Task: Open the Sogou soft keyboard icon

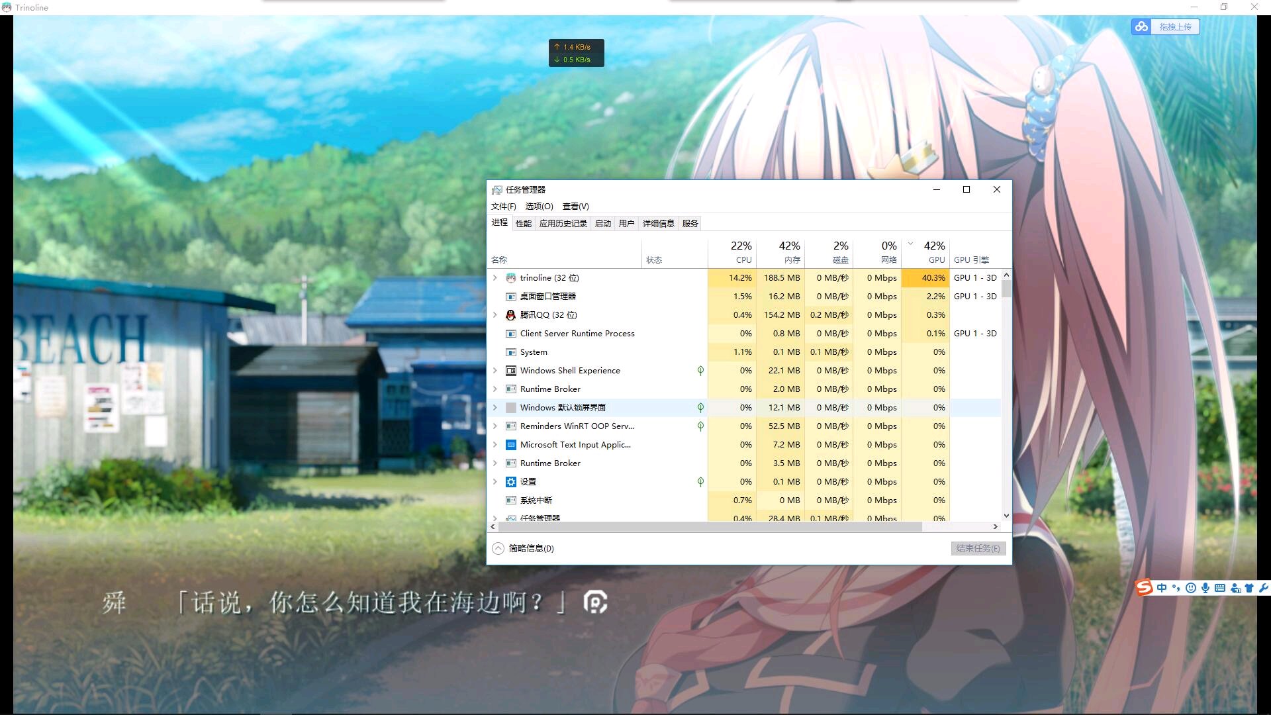Action: pos(1220,588)
